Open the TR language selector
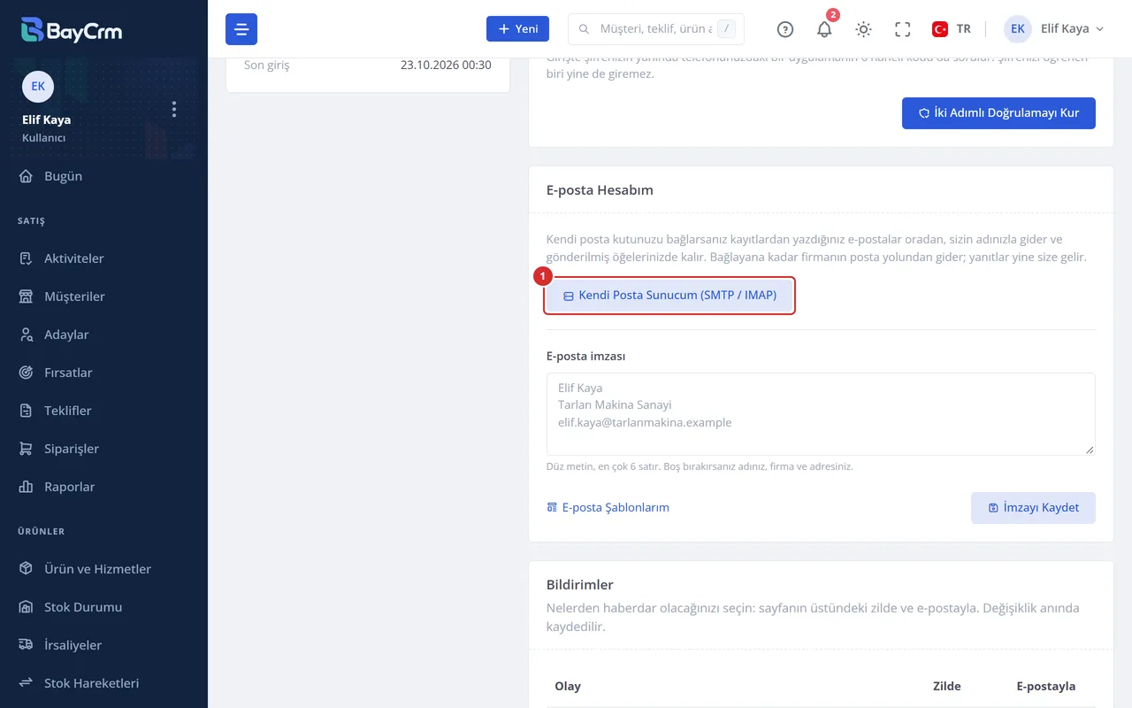The image size is (1132, 708). click(952, 29)
